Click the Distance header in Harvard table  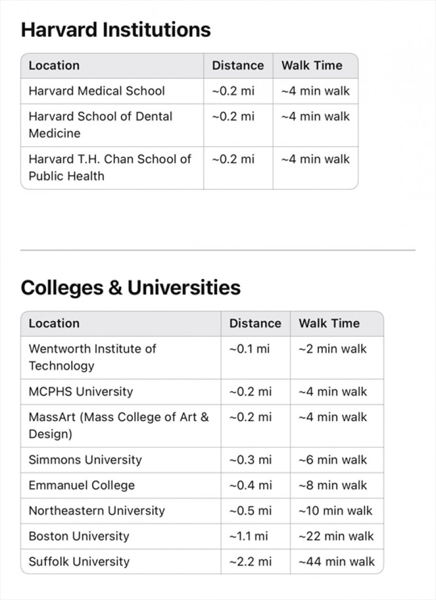tap(238, 66)
